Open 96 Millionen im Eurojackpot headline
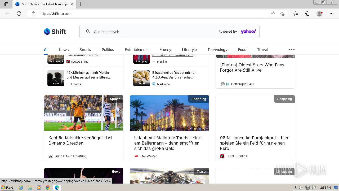The image size is (339, 191). click(254, 143)
